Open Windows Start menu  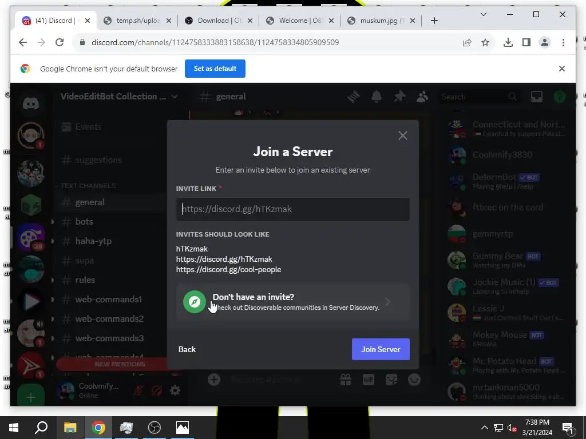tap(14, 428)
